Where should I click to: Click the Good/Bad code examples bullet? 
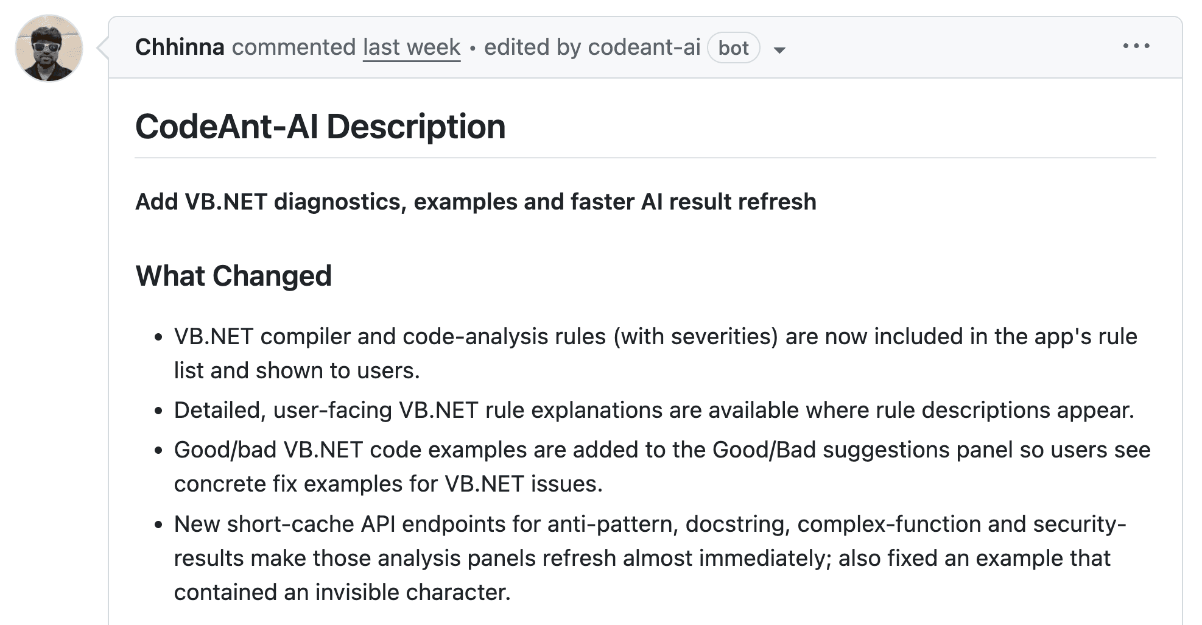(548, 450)
